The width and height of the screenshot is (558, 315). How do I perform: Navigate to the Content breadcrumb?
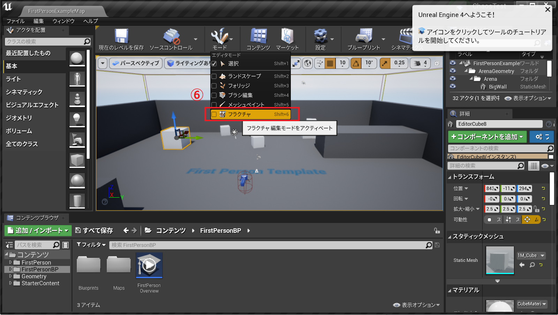coord(171,231)
